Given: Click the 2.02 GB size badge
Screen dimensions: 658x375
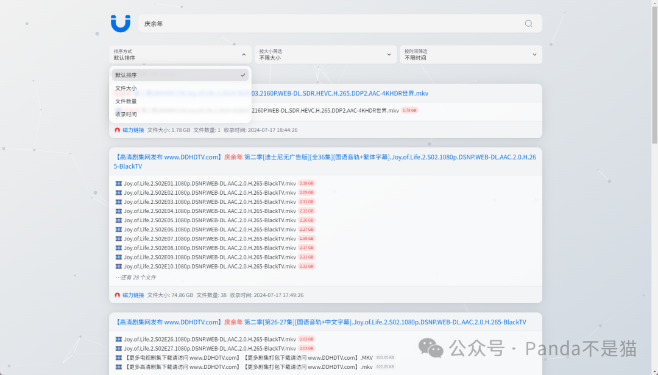Looking at the screenshot, I should (306, 339).
